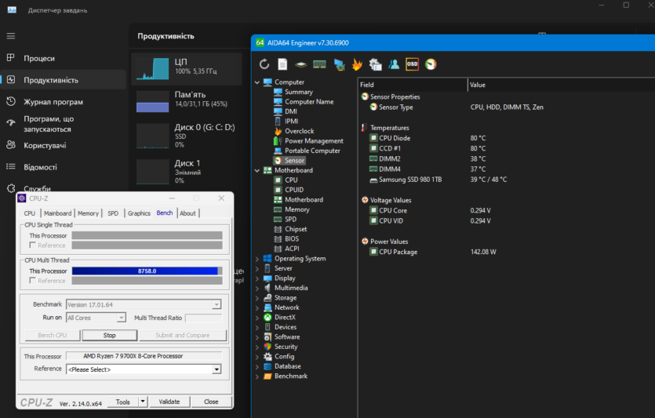The height and width of the screenshot is (418, 655).
Task: Click the user profile toolbar icon in AIDA64
Action: tap(394, 64)
